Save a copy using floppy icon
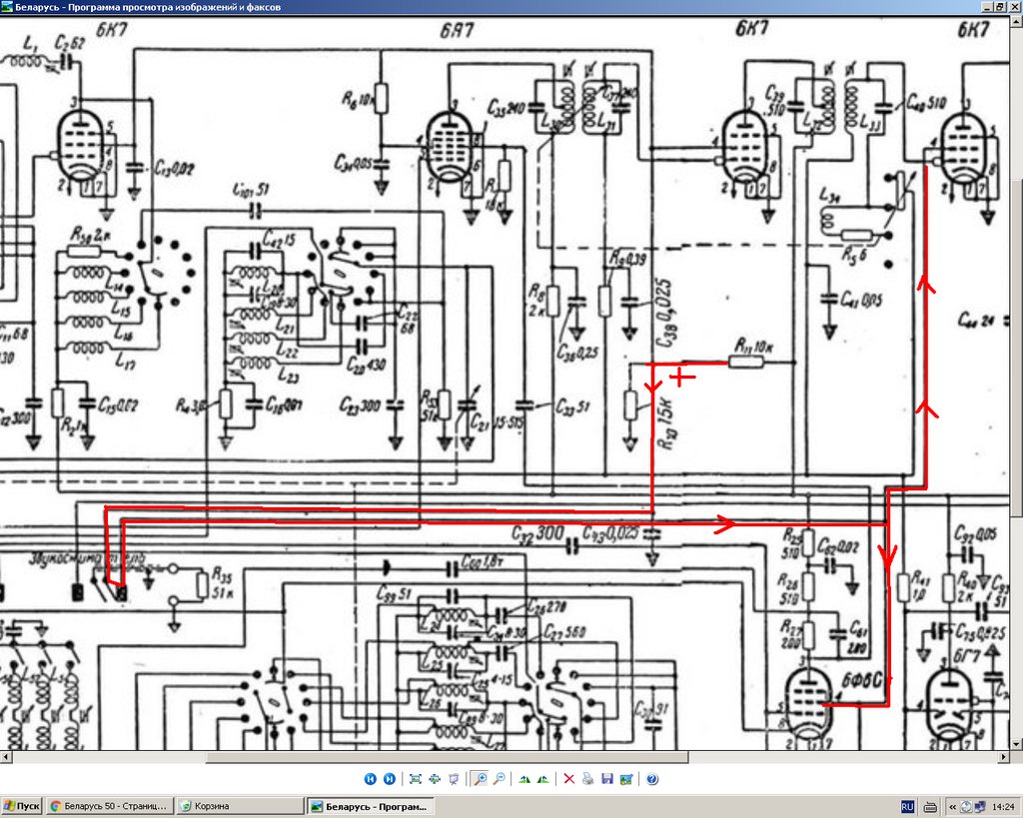The width and height of the screenshot is (1023, 818). [x=606, y=779]
